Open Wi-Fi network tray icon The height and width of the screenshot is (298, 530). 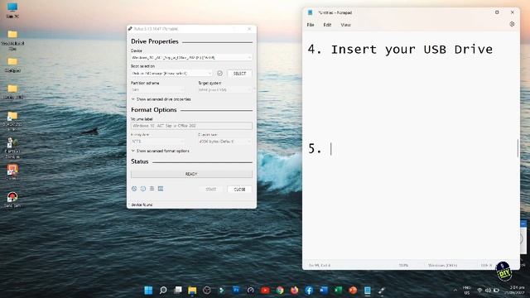click(479, 291)
